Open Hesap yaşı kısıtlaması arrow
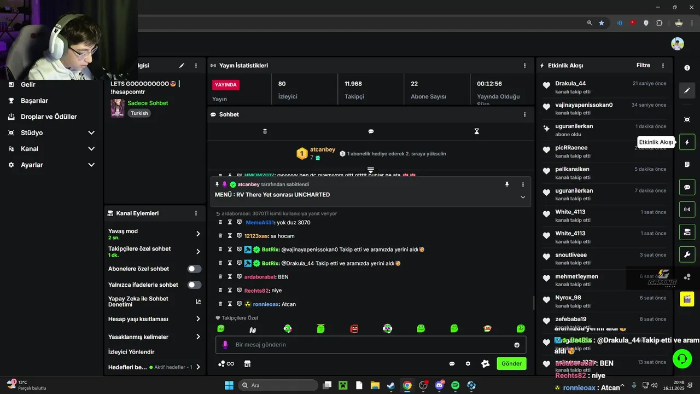700x394 pixels. [x=198, y=319]
